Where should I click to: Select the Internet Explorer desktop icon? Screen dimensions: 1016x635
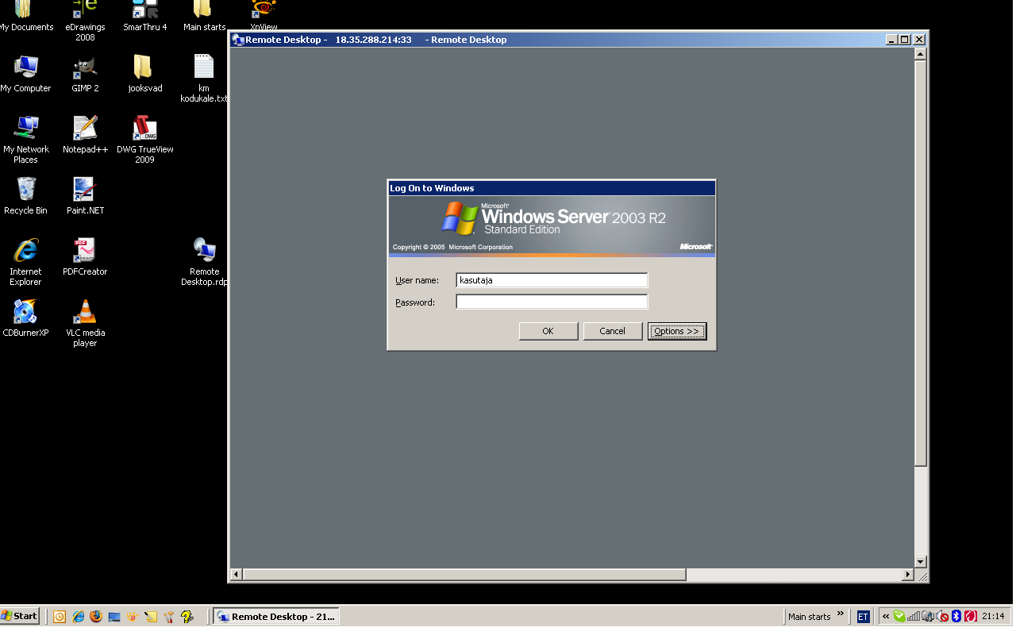26,262
